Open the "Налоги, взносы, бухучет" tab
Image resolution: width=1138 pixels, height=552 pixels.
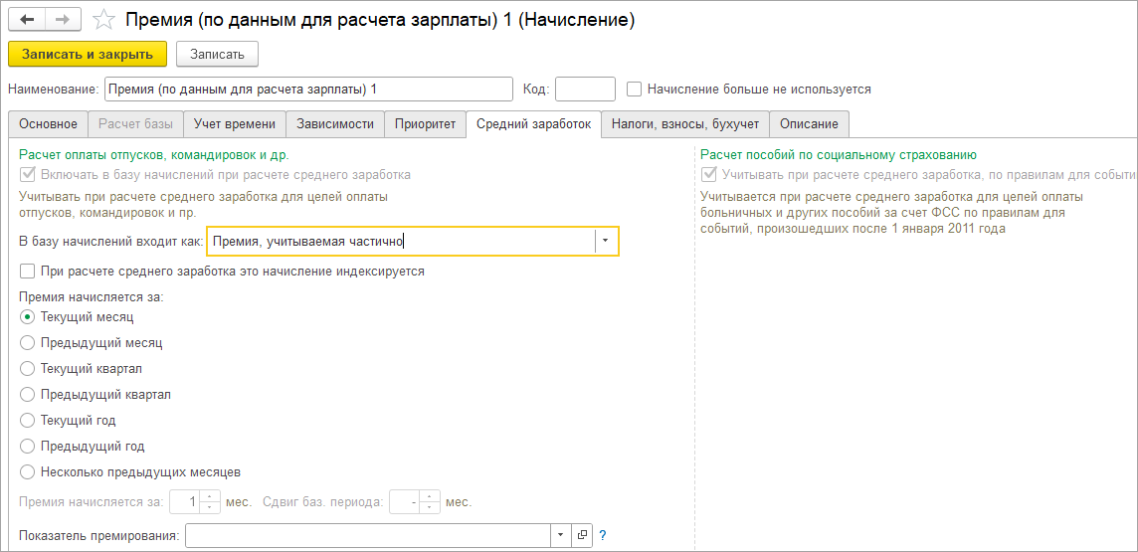tap(684, 124)
